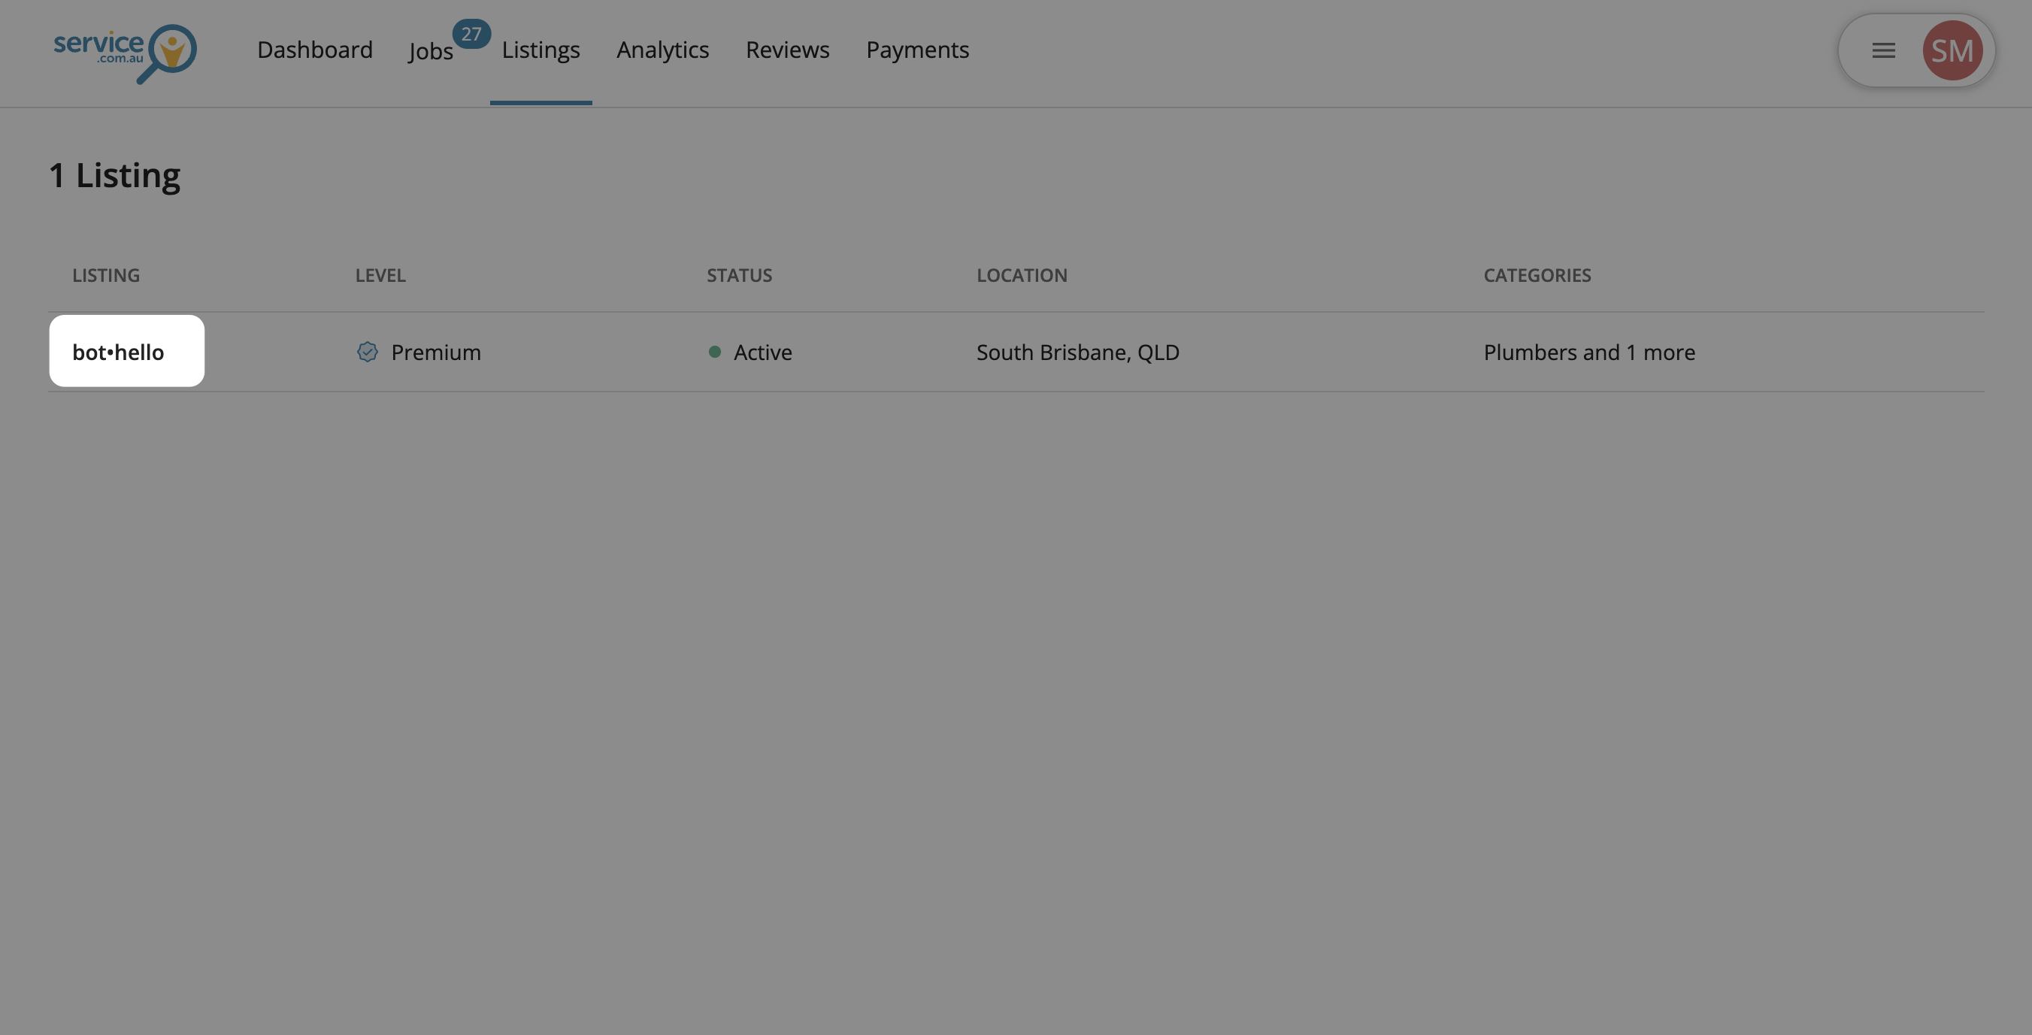Click the Active status label
This screenshot has width=2032, height=1035.
pyautogui.click(x=762, y=352)
